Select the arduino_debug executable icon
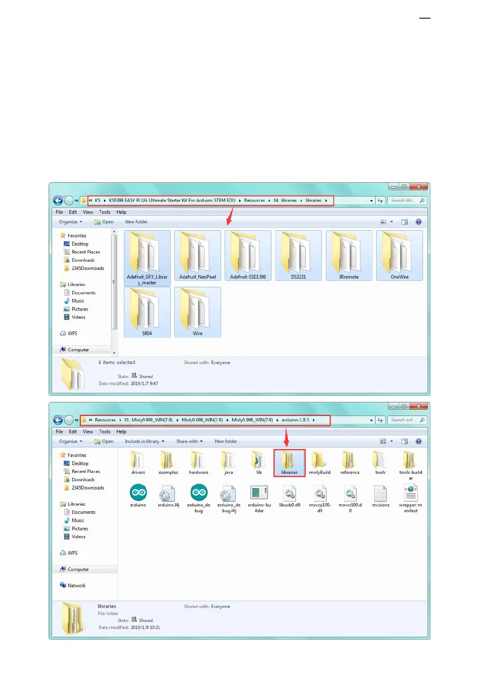Viewport: 492px width, 695px height. pyautogui.click(x=199, y=493)
